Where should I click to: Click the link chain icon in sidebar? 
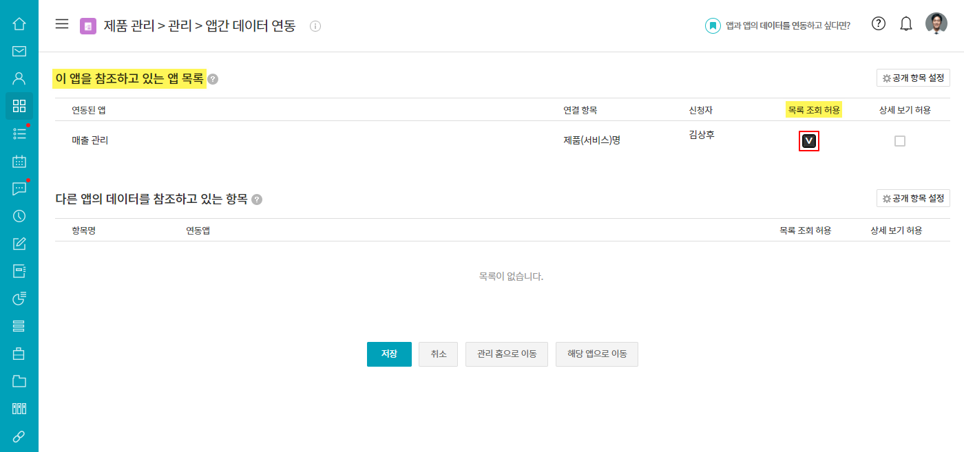(19, 436)
